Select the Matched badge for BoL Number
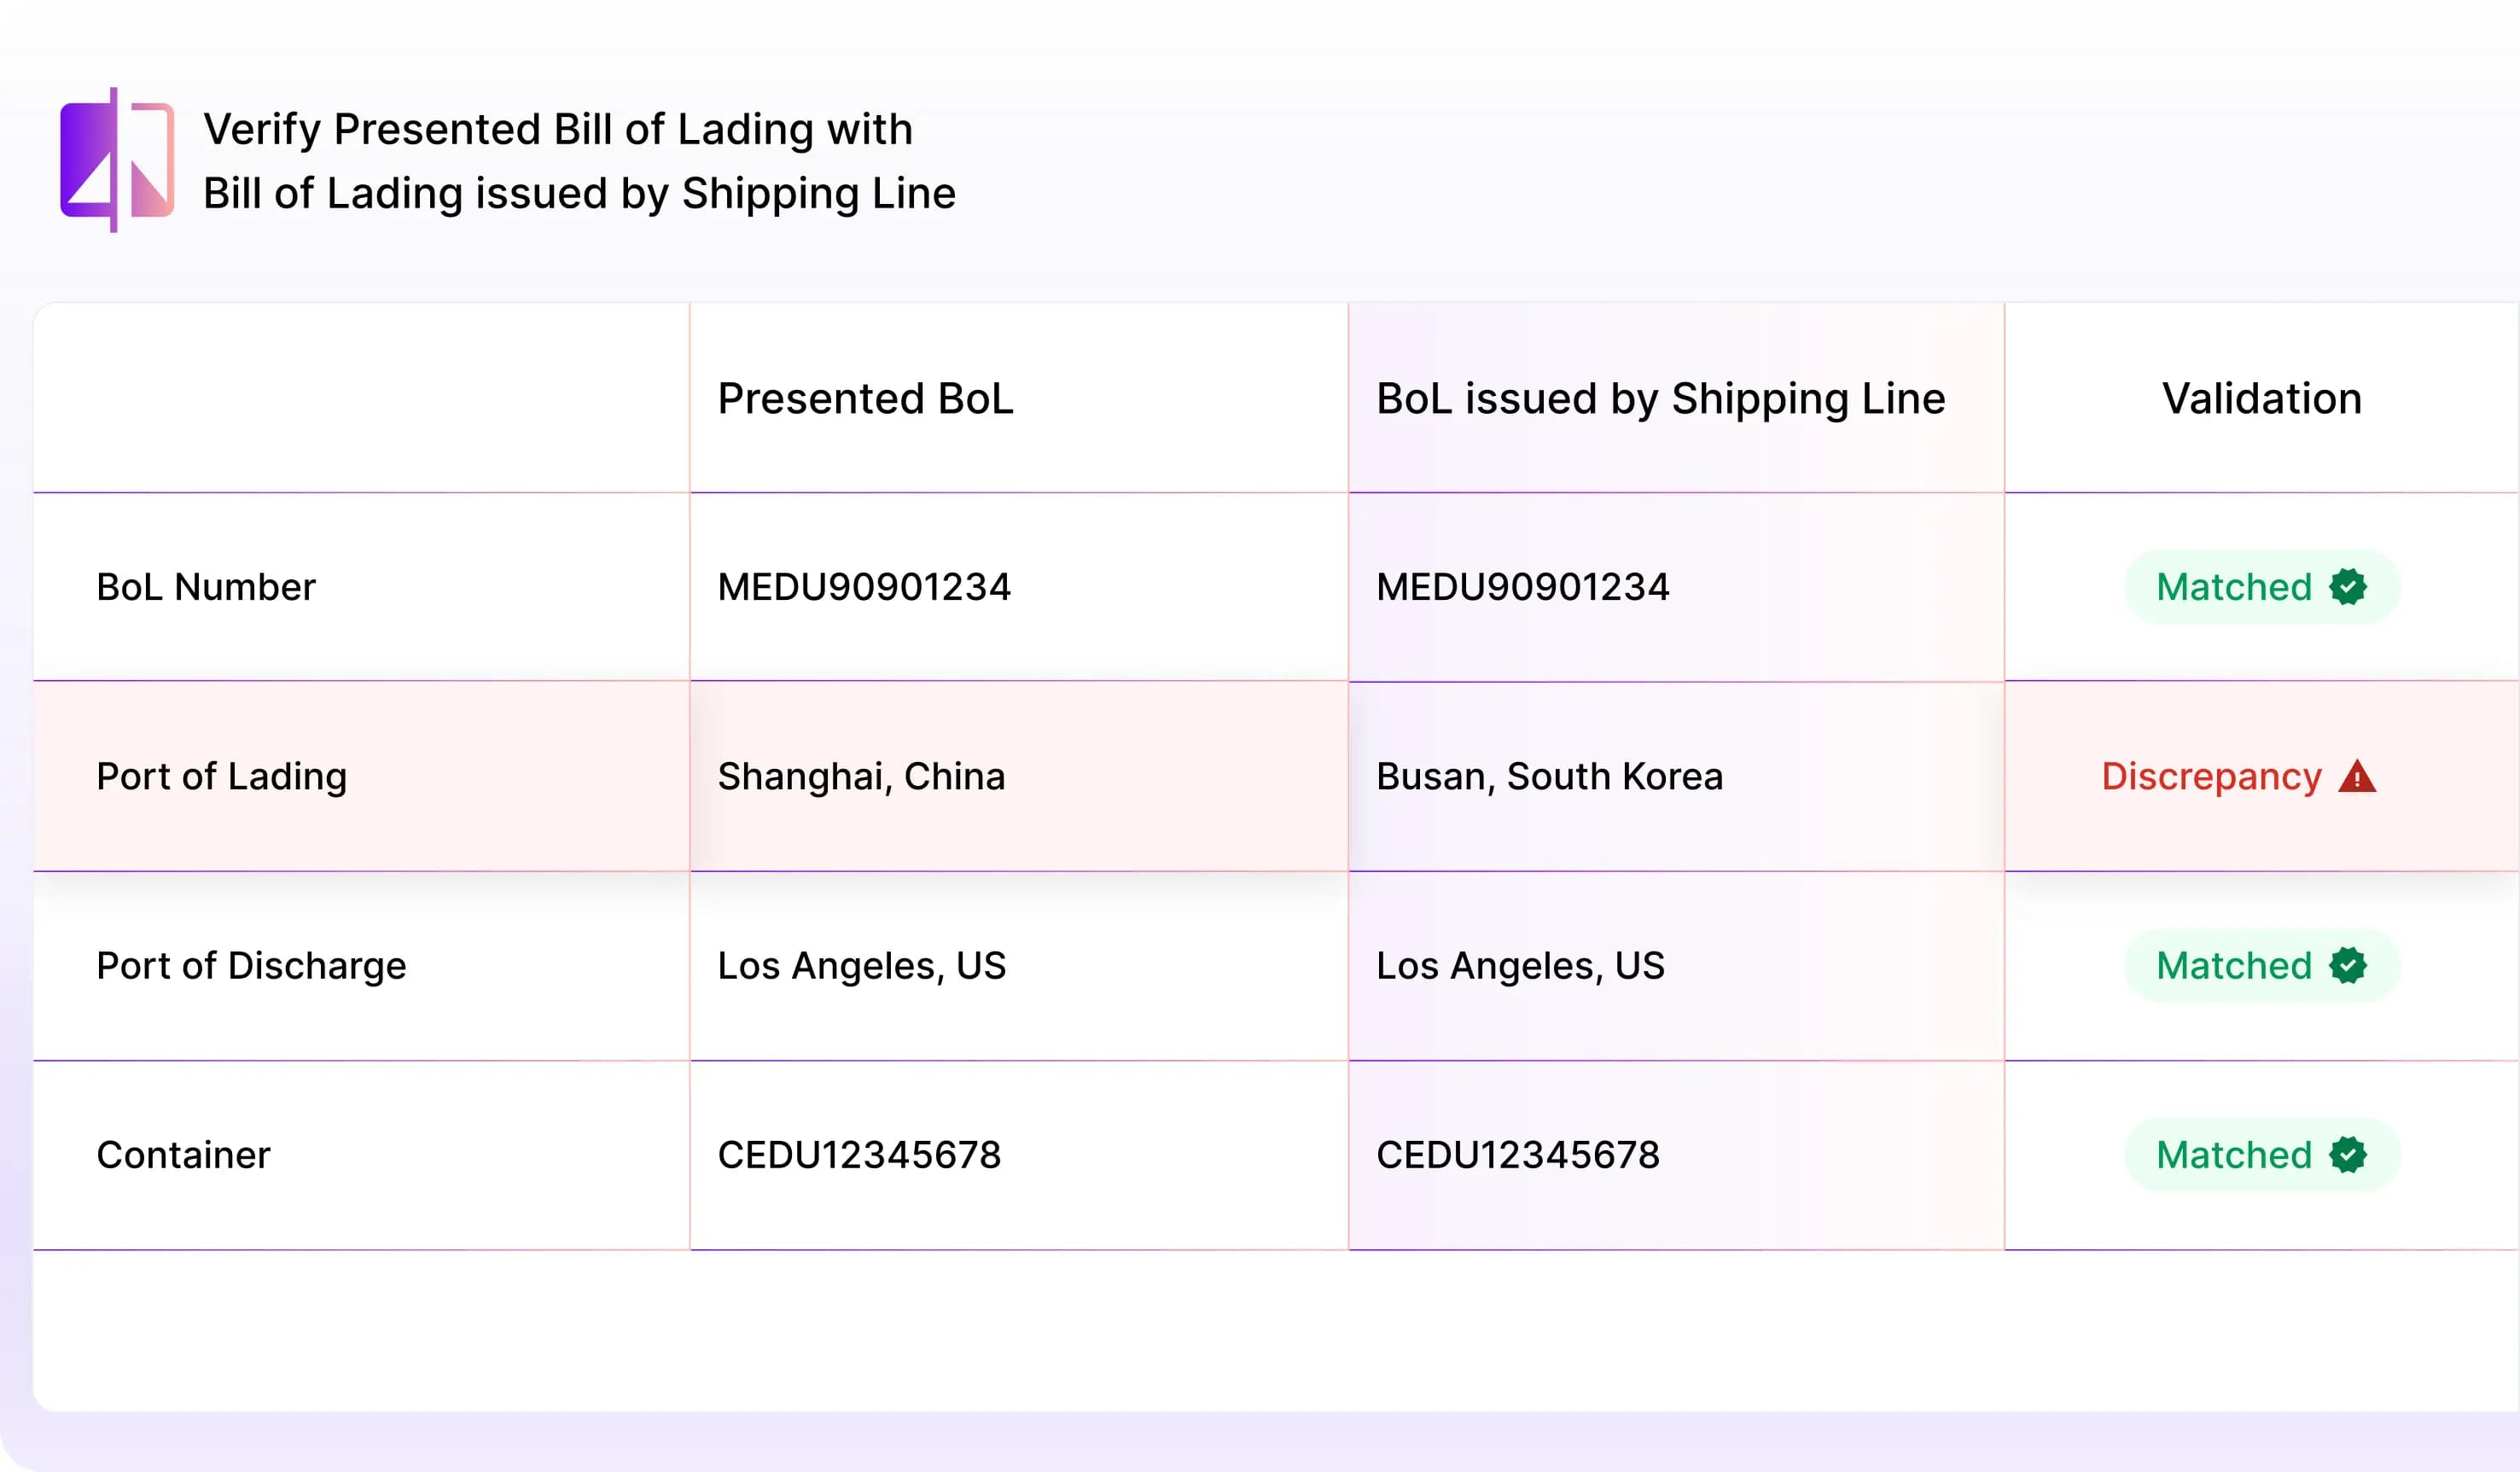The height and width of the screenshot is (1472, 2520). pyautogui.click(x=2261, y=587)
